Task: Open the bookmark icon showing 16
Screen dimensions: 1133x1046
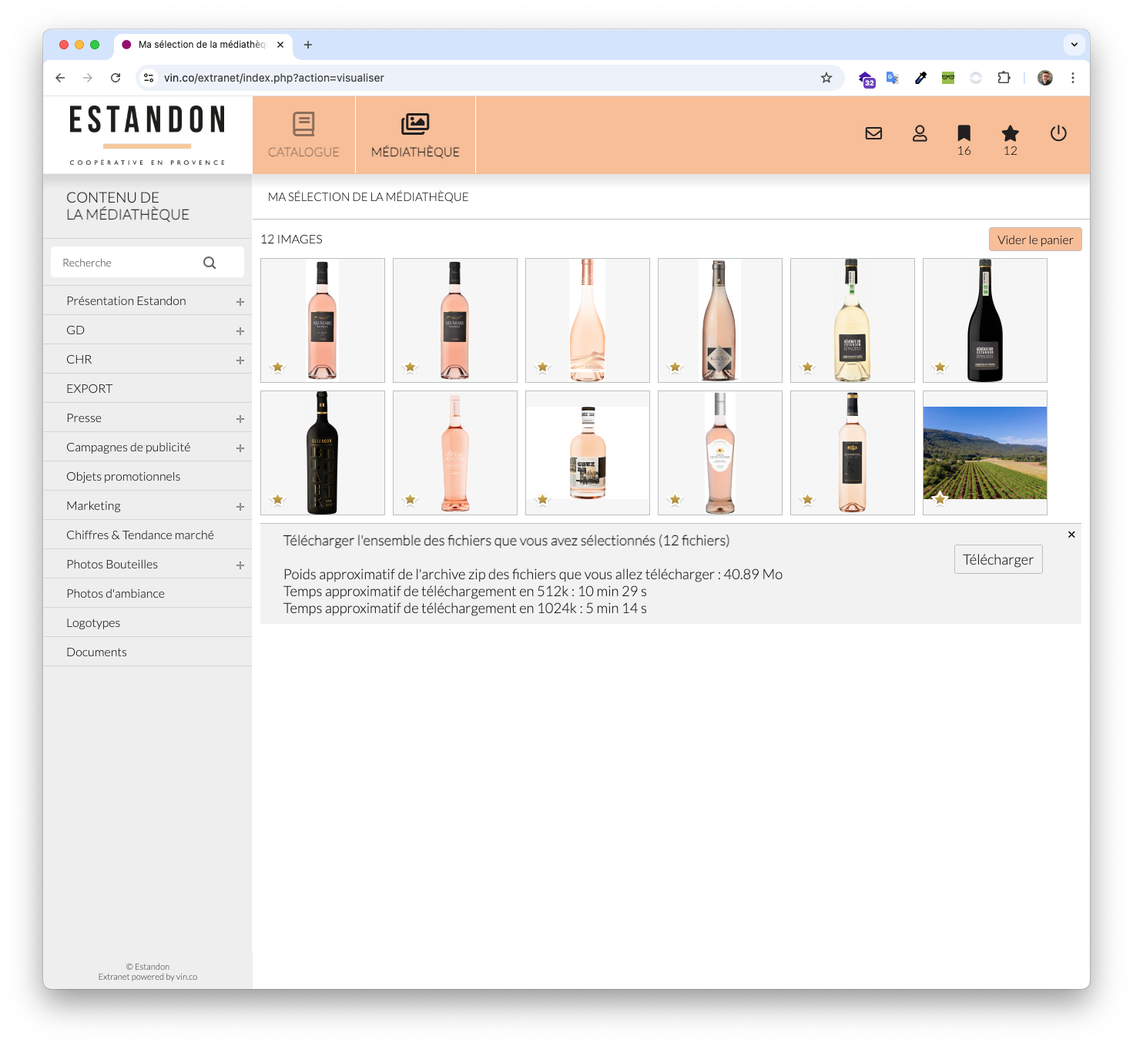Action: pyautogui.click(x=964, y=140)
